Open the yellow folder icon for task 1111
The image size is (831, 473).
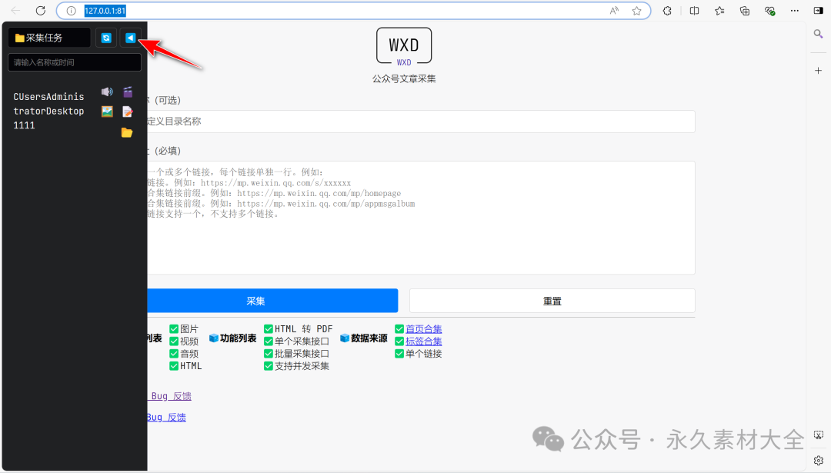128,132
